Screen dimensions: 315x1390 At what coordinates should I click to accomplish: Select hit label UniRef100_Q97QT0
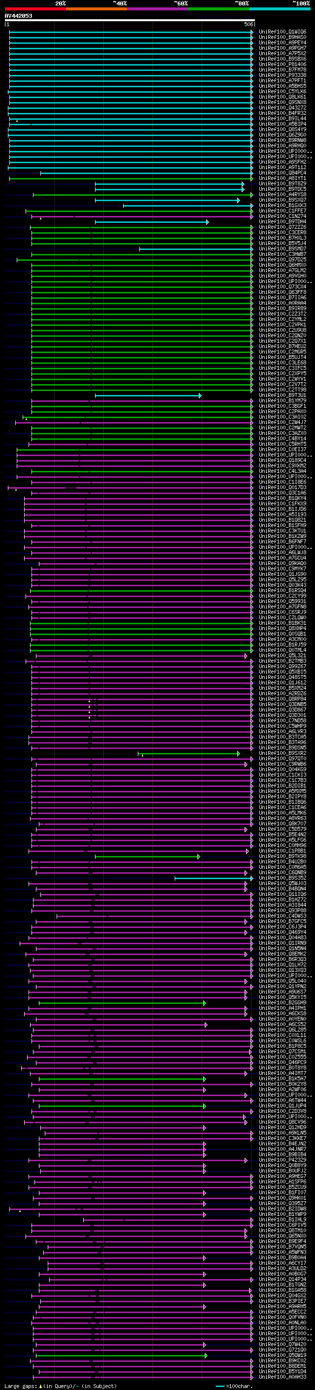(282, 759)
